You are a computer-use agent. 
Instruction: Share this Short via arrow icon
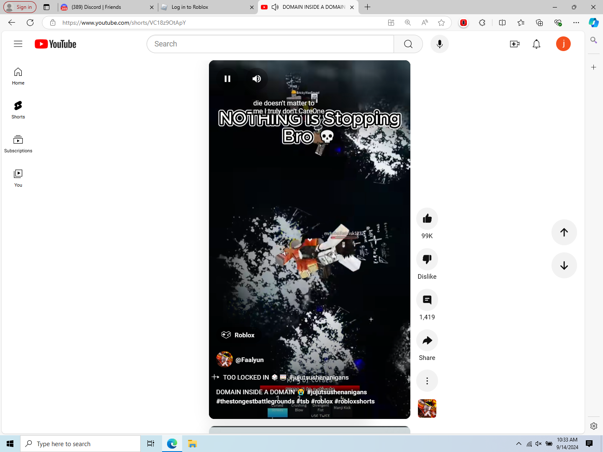click(427, 340)
